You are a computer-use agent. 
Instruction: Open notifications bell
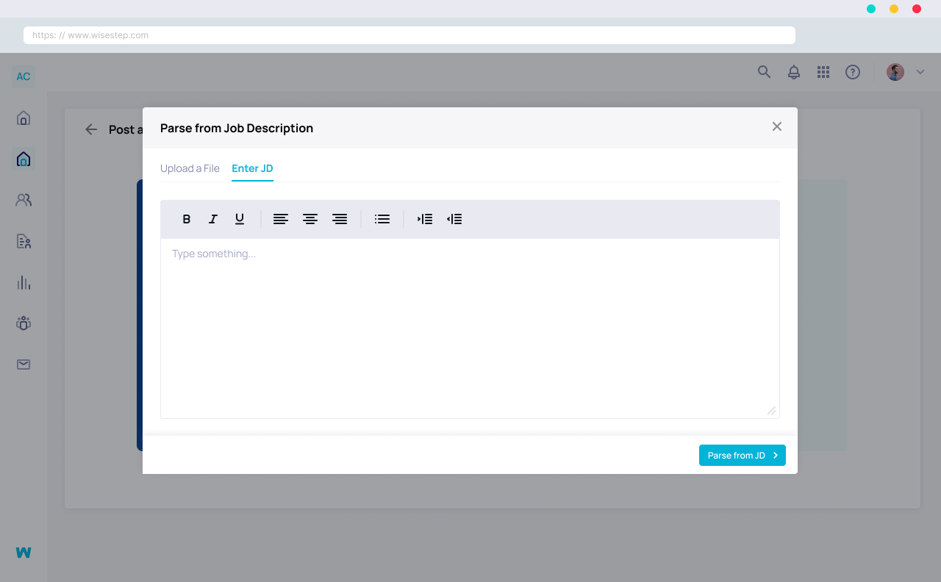(x=794, y=72)
